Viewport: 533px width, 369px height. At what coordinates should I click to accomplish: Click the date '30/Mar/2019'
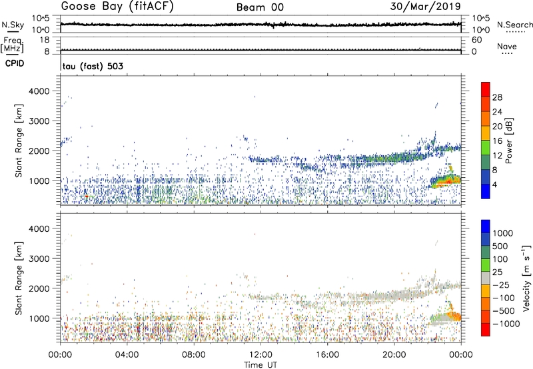click(x=425, y=7)
